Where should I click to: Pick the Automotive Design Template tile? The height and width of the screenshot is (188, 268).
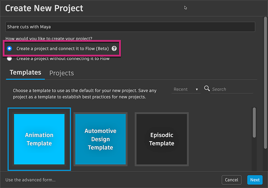point(100,139)
